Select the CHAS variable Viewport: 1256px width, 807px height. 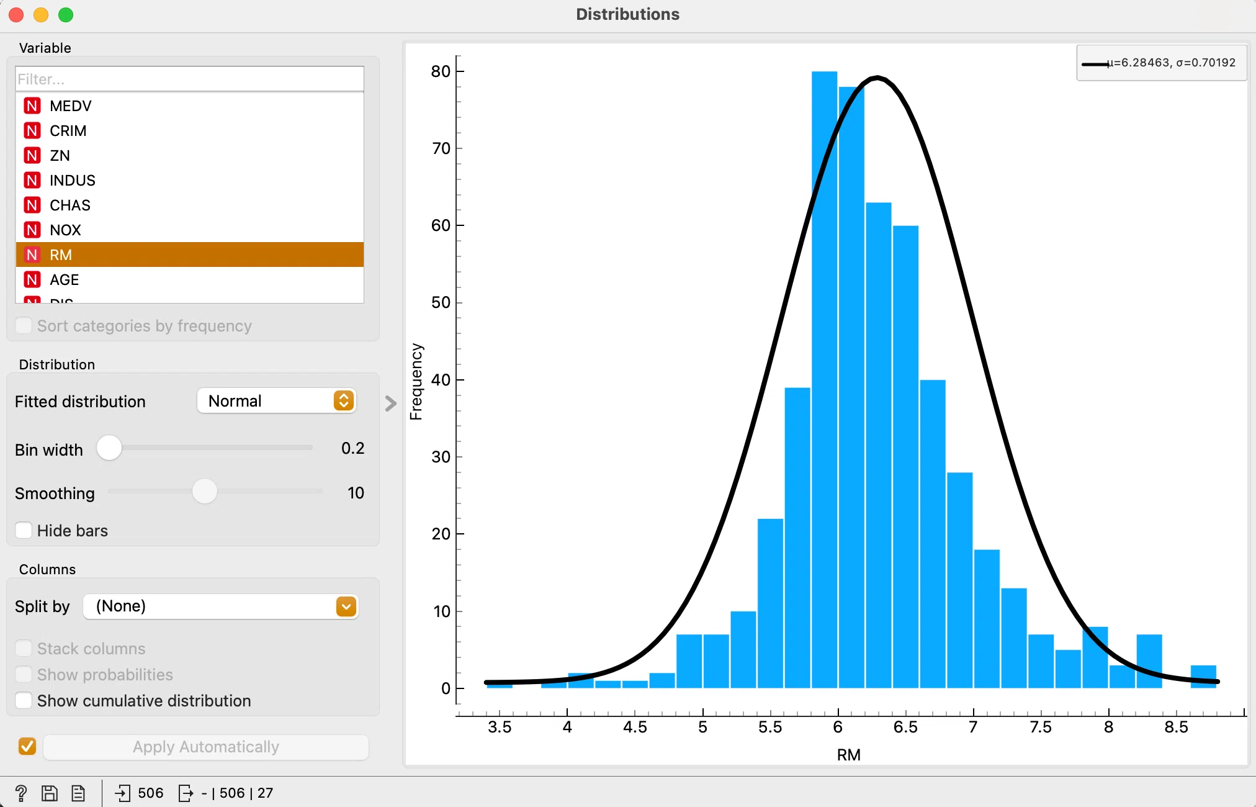point(189,205)
